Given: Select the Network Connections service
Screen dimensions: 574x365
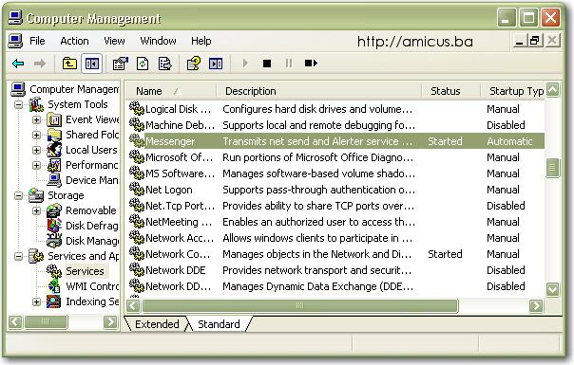Looking at the screenshot, I should click(335, 254).
